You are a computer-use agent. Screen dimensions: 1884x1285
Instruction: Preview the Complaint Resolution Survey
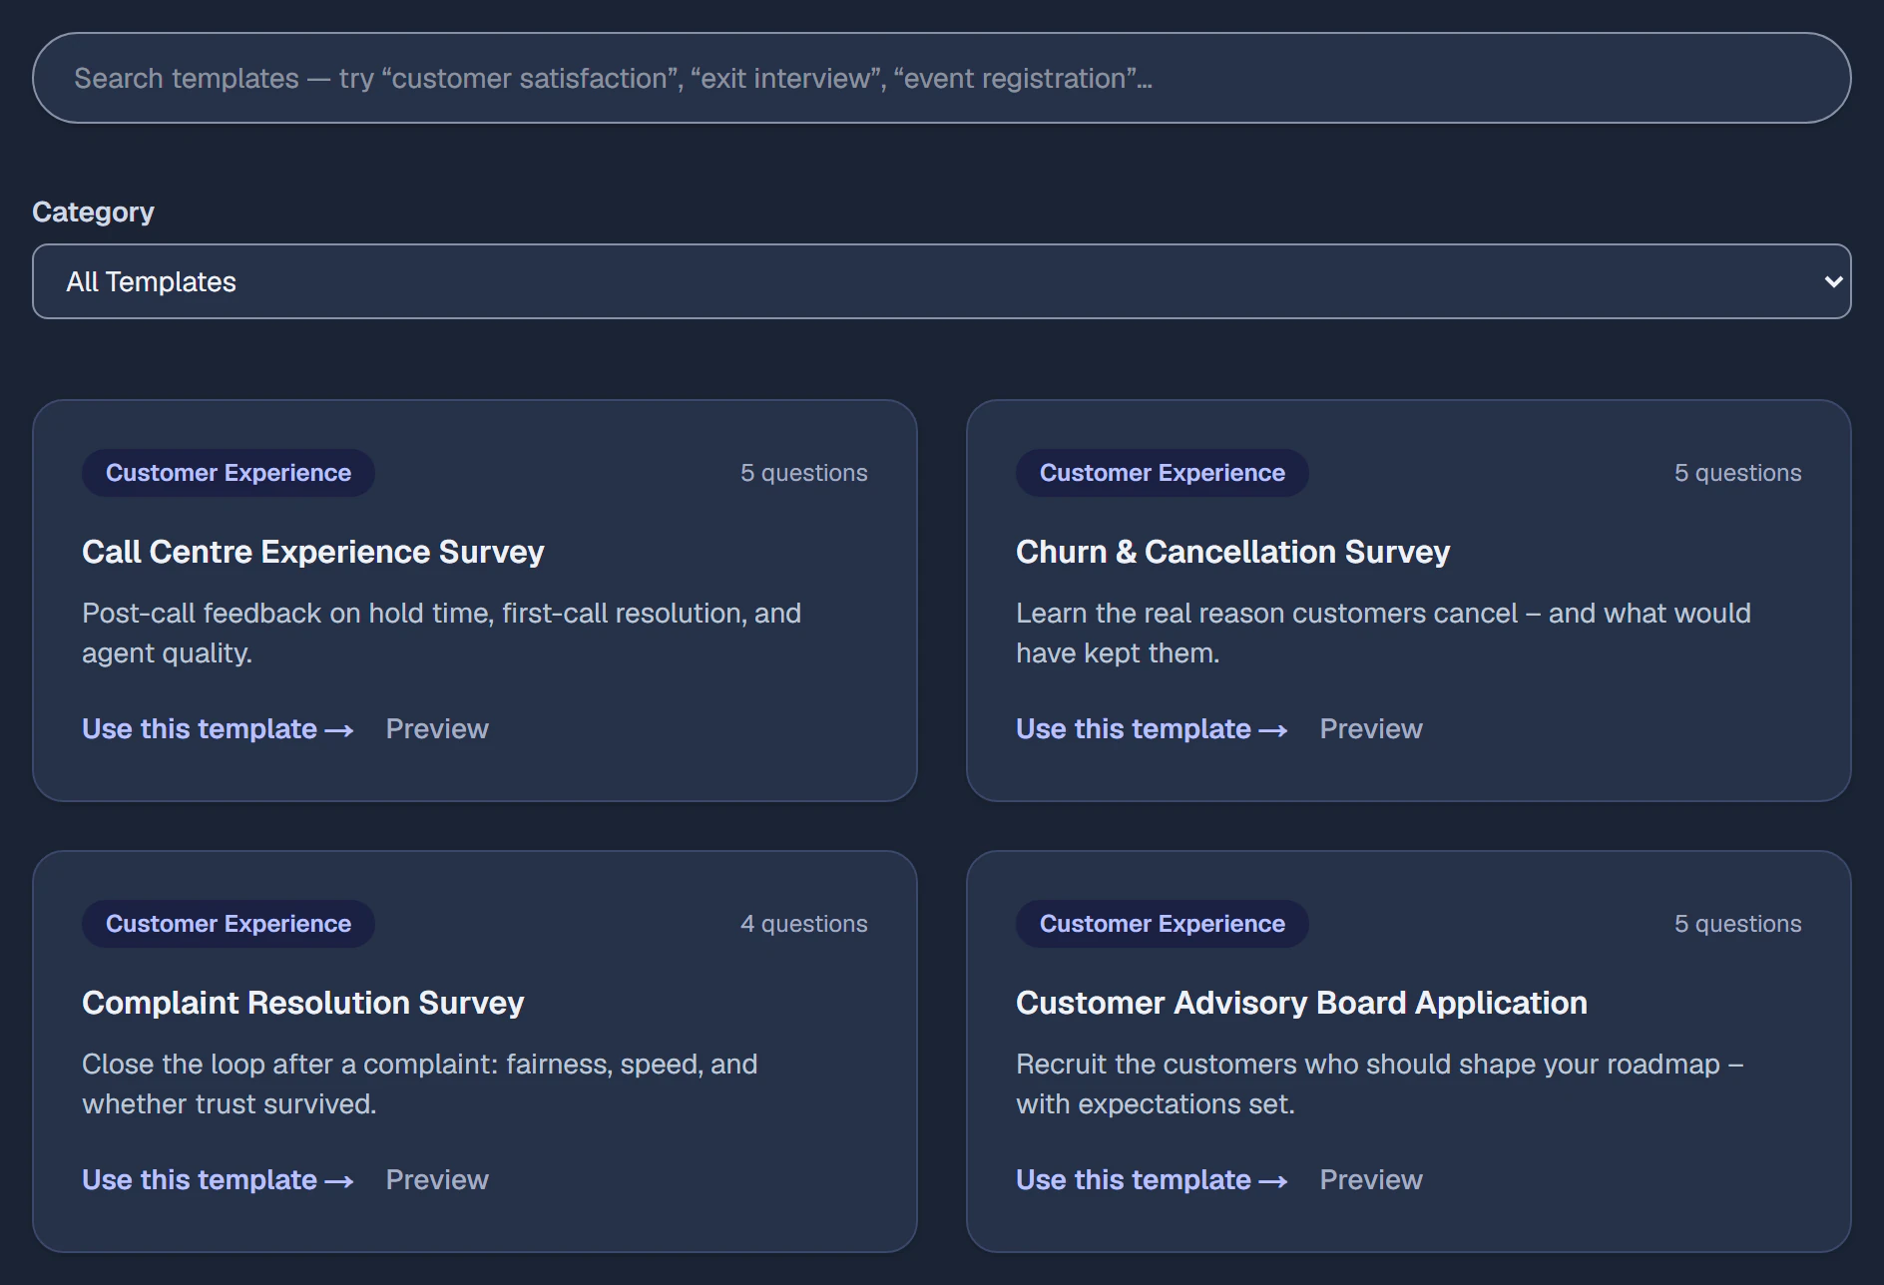[x=437, y=1180]
